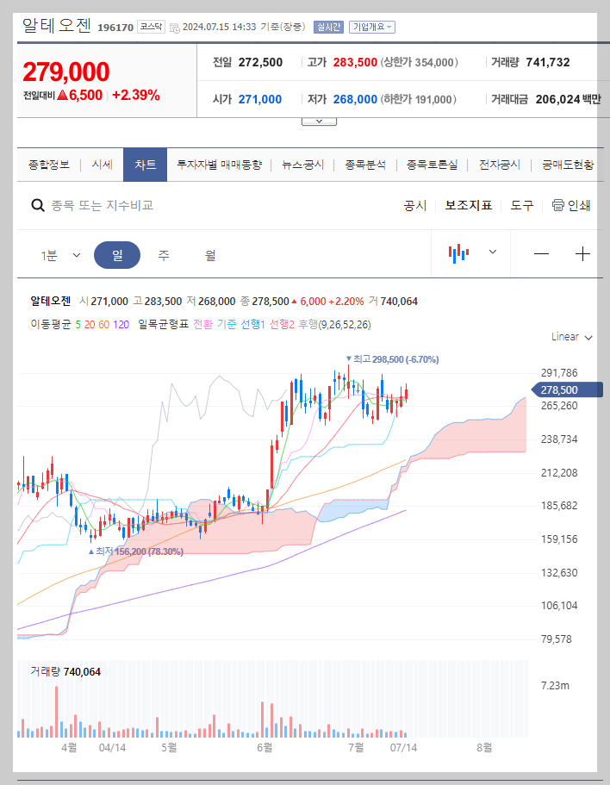Viewport: 610px width, 785px height.
Task: Enable the 실시간 real-time toggle
Action: tap(330, 27)
